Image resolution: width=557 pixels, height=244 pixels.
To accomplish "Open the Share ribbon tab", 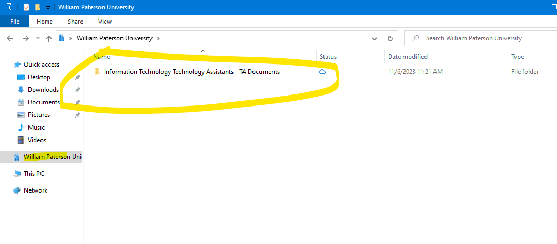I will 75,22.
